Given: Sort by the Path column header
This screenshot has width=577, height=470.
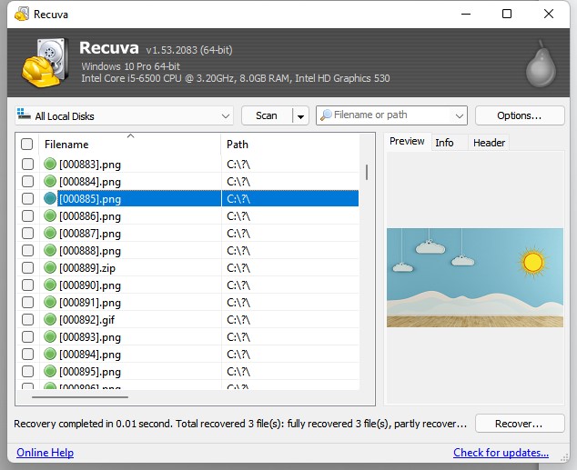Looking at the screenshot, I should (290, 144).
